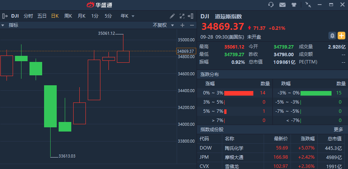Click the 5%~7% gain bar
Image resolution: width=348 pixels, height=169 pixels.
(x=225, y=111)
